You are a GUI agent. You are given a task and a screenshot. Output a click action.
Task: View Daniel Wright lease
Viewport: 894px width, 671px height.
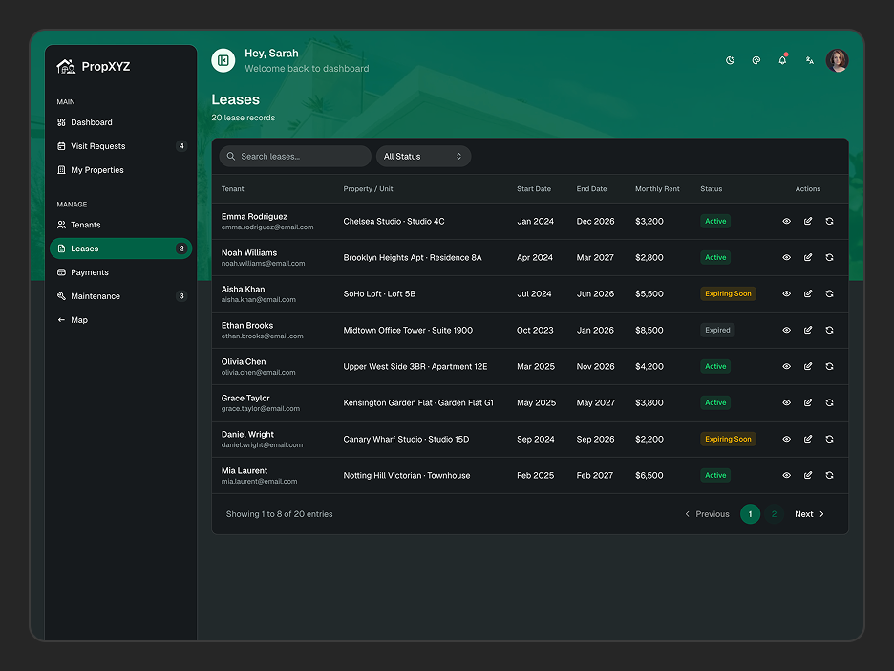click(x=786, y=440)
